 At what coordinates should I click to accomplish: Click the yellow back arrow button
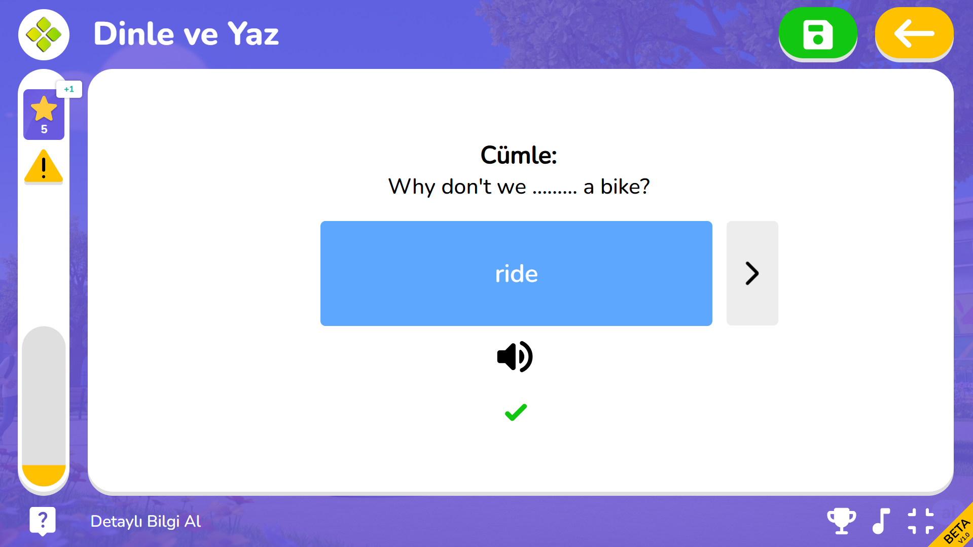tap(914, 34)
